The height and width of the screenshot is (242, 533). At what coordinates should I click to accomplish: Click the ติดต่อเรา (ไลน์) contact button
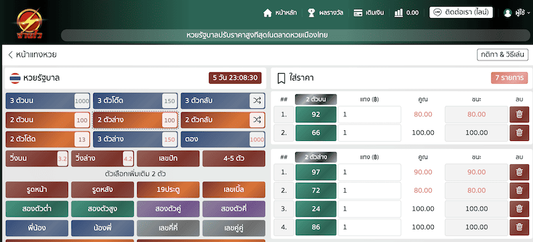click(x=461, y=13)
